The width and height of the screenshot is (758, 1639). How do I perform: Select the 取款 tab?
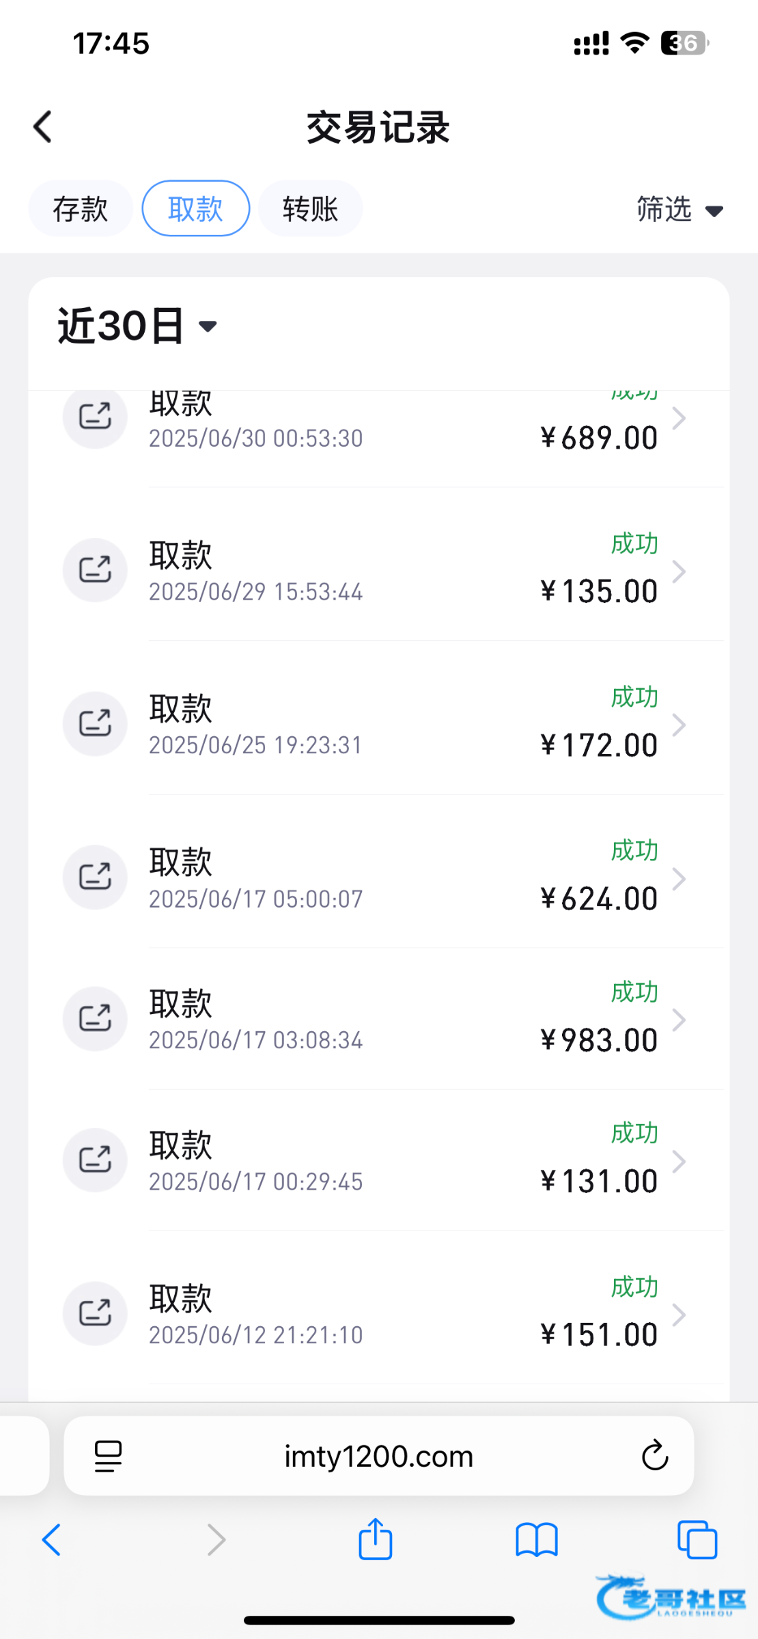pyautogui.click(x=195, y=209)
